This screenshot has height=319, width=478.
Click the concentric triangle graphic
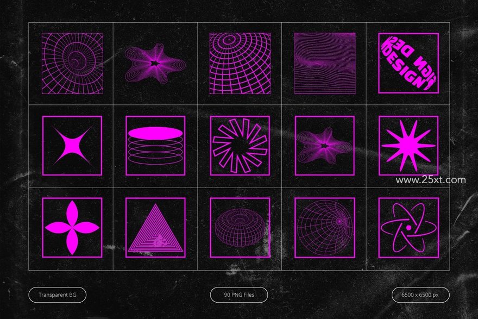point(155,228)
